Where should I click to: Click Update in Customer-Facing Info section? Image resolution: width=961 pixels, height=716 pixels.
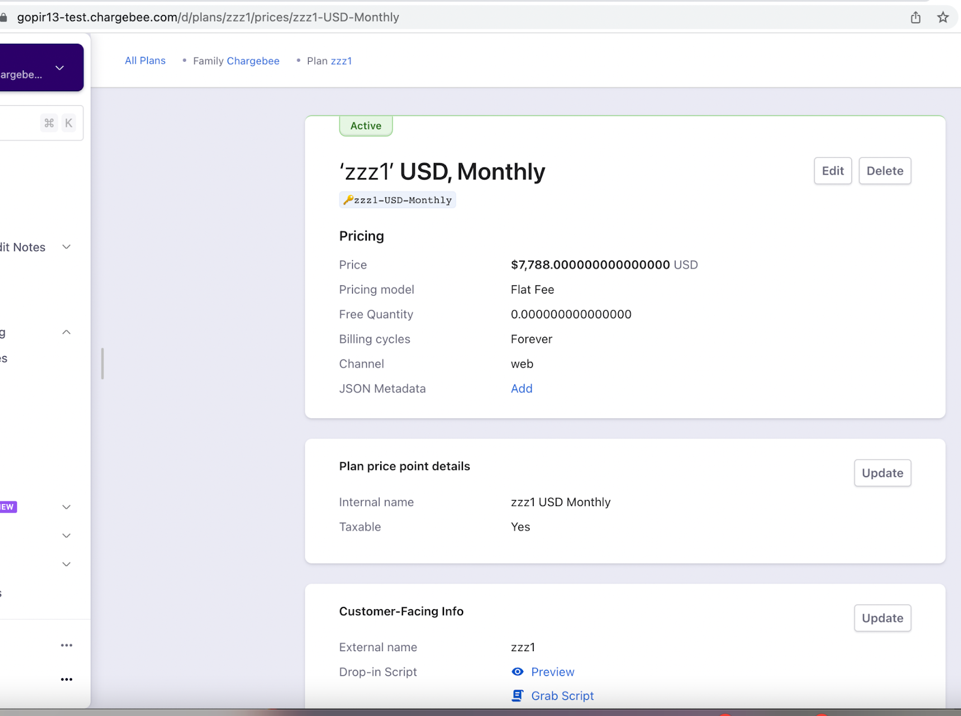pyautogui.click(x=882, y=618)
